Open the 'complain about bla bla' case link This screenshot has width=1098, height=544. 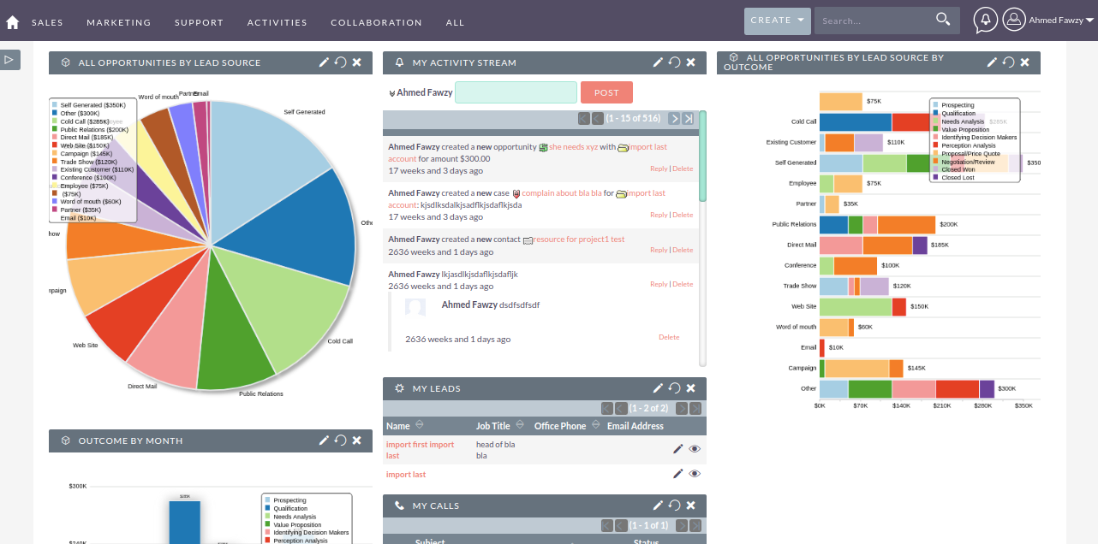click(x=562, y=193)
